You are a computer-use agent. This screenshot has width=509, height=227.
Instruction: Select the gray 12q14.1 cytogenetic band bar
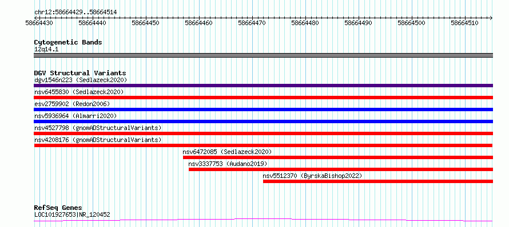pos(263,55)
